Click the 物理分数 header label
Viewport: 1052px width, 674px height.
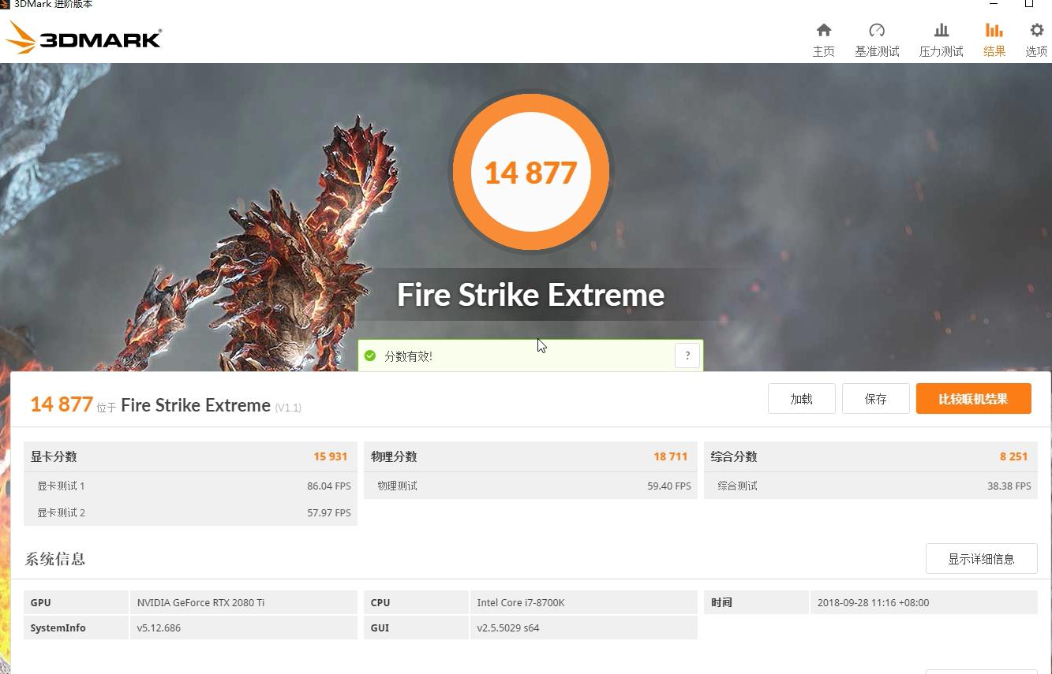coord(394,456)
